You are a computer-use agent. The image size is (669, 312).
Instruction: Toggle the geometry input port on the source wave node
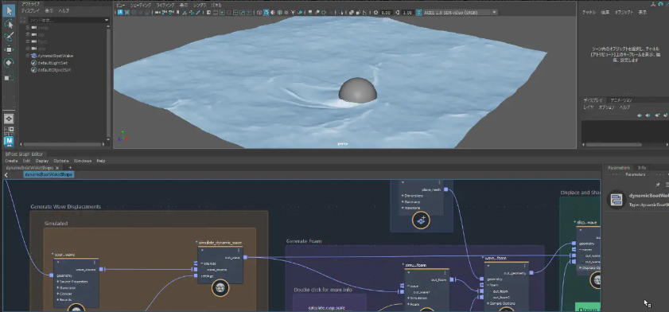[x=51, y=275]
